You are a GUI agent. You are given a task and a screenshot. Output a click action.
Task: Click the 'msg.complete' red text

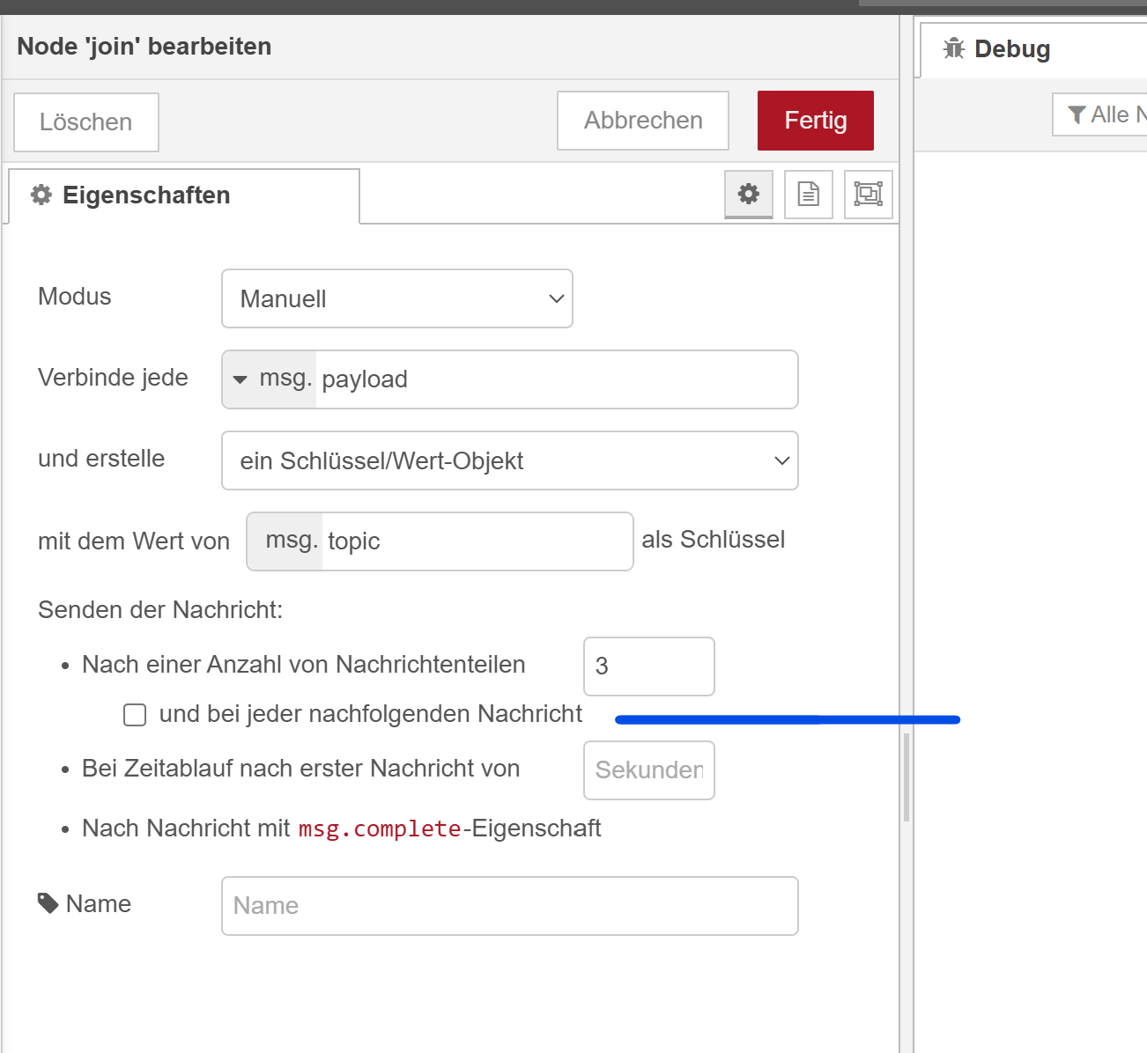point(380,829)
